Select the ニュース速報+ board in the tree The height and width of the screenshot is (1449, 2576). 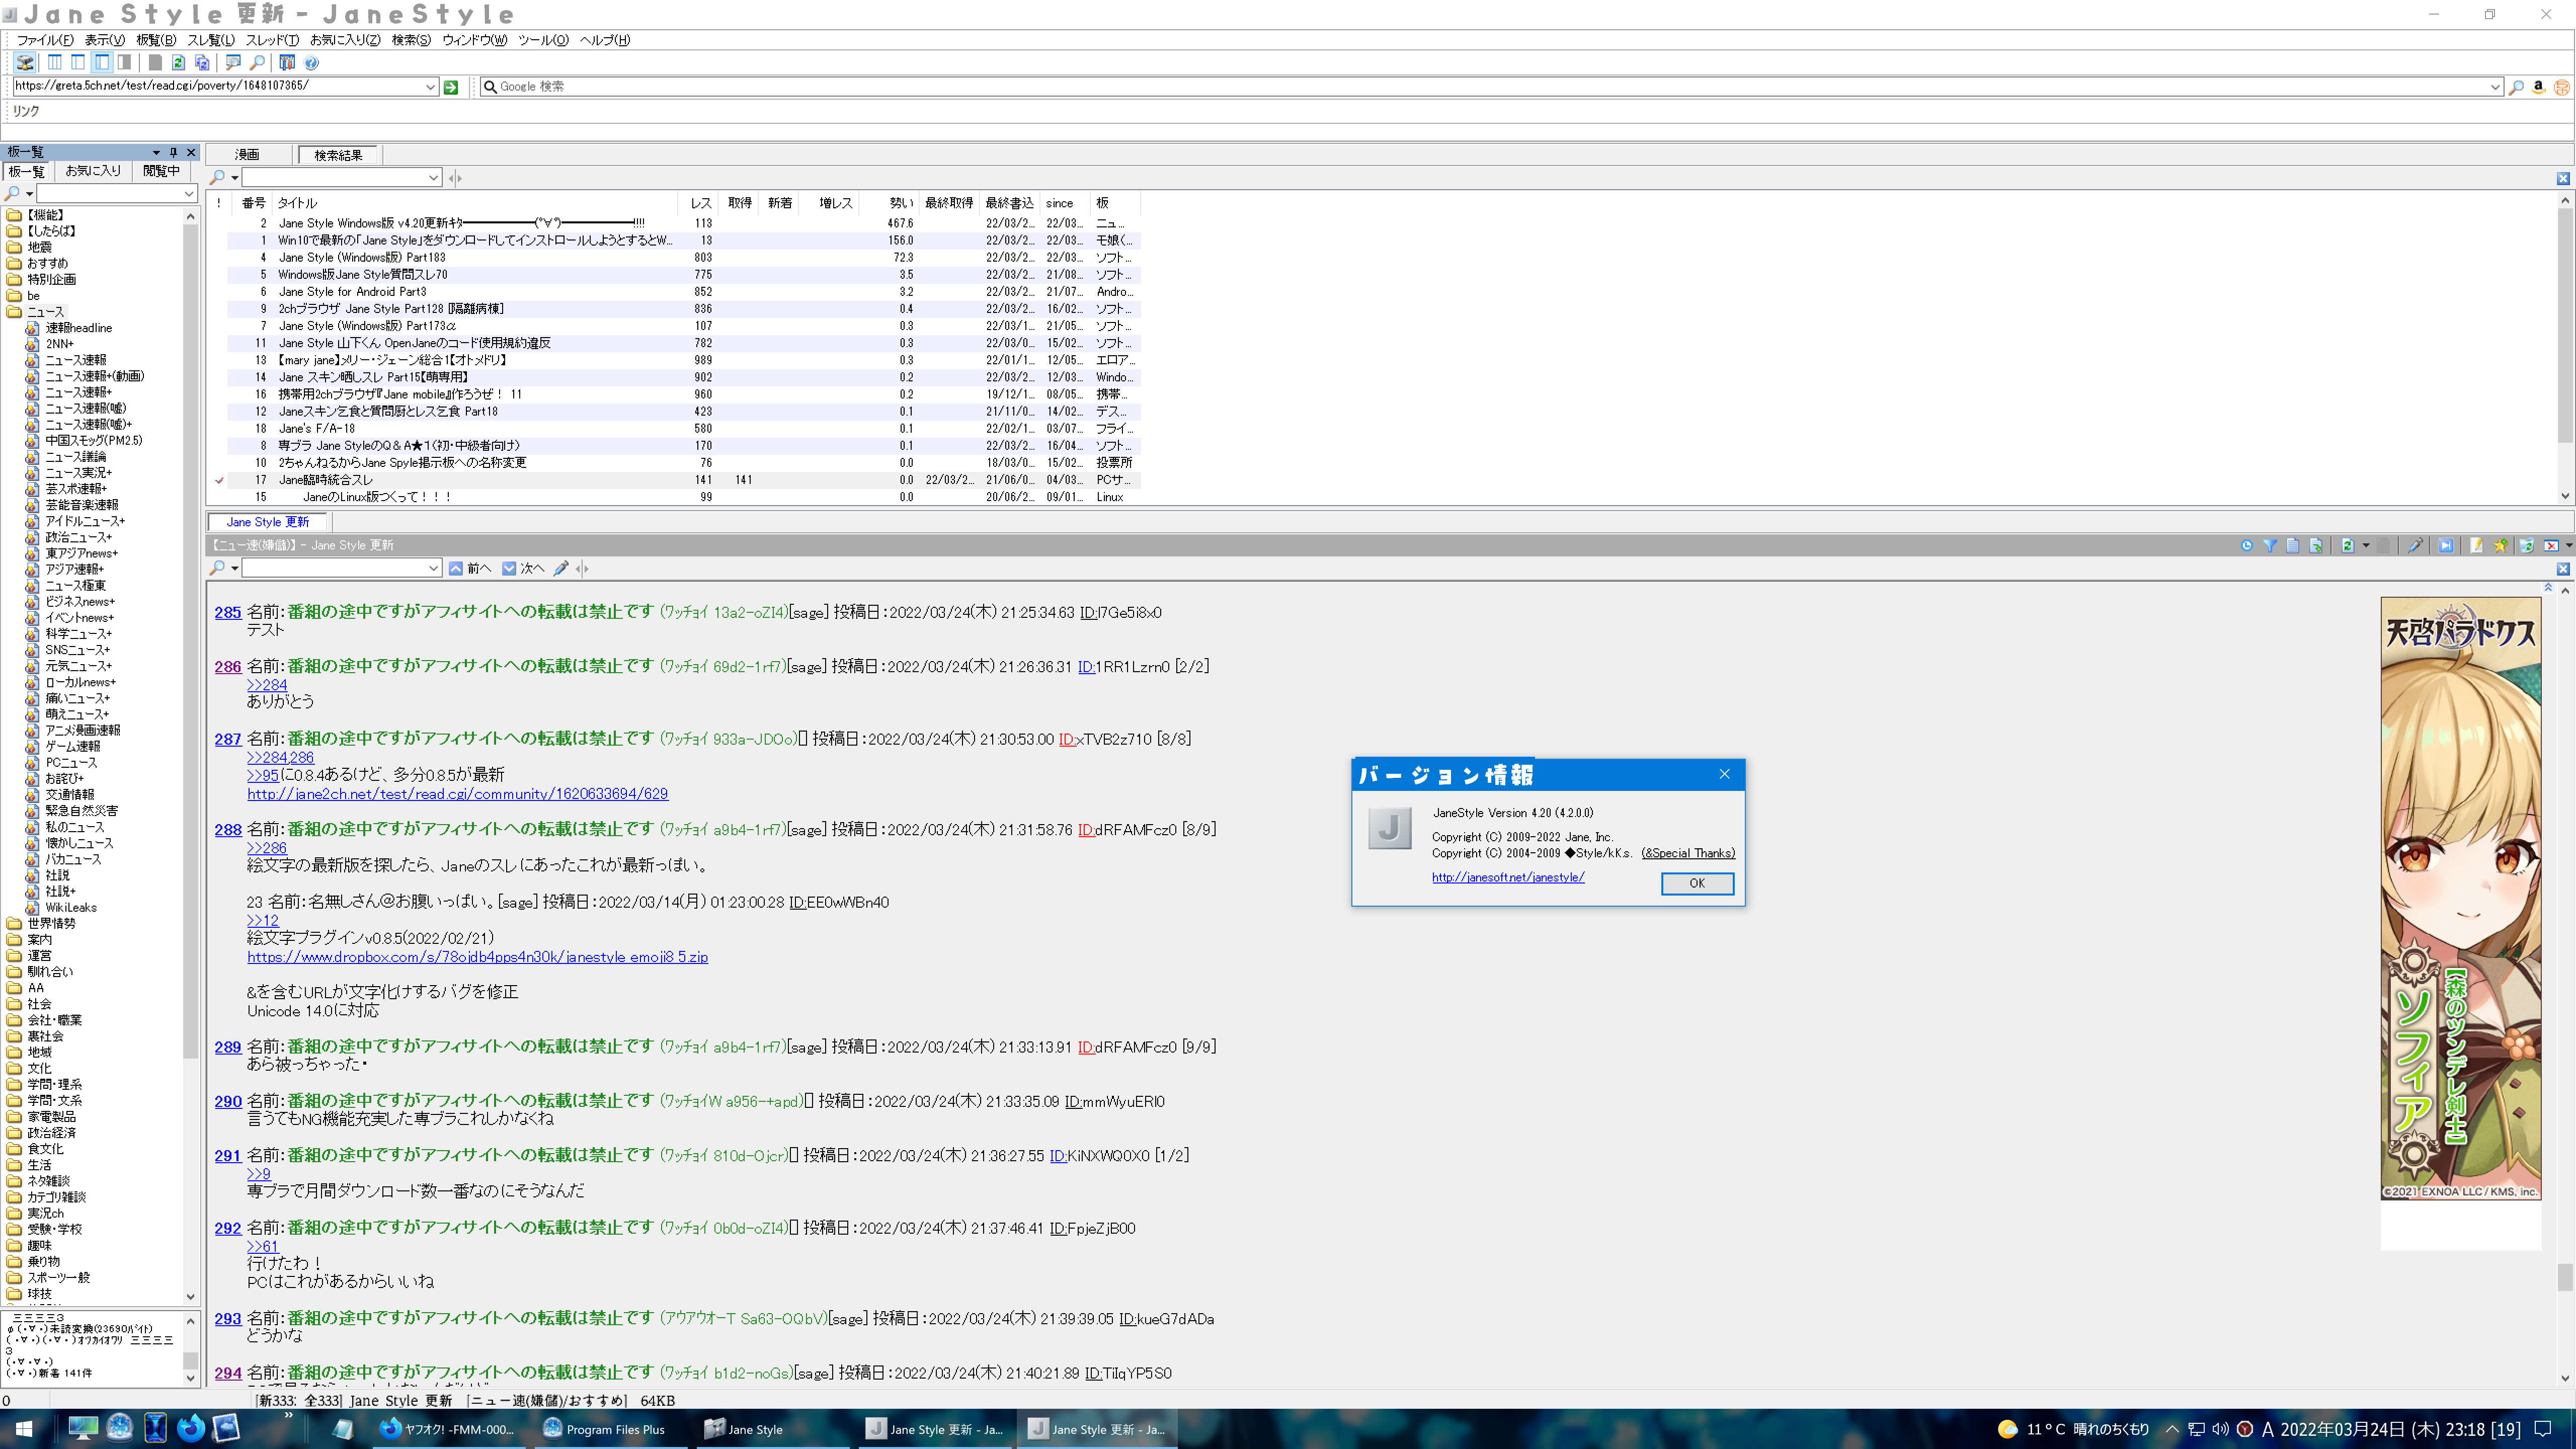pos(78,392)
